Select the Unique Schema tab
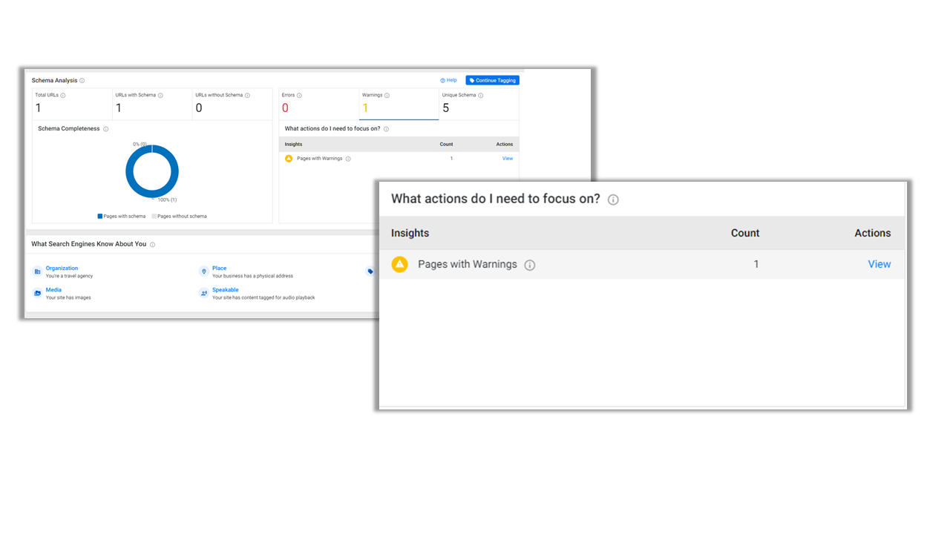Screen dimensions: 950x534 pos(479,104)
